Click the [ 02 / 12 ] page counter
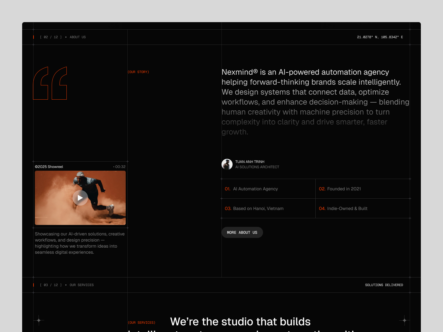The height and width of the screenshot is (332, 443). tap(51, 37)
